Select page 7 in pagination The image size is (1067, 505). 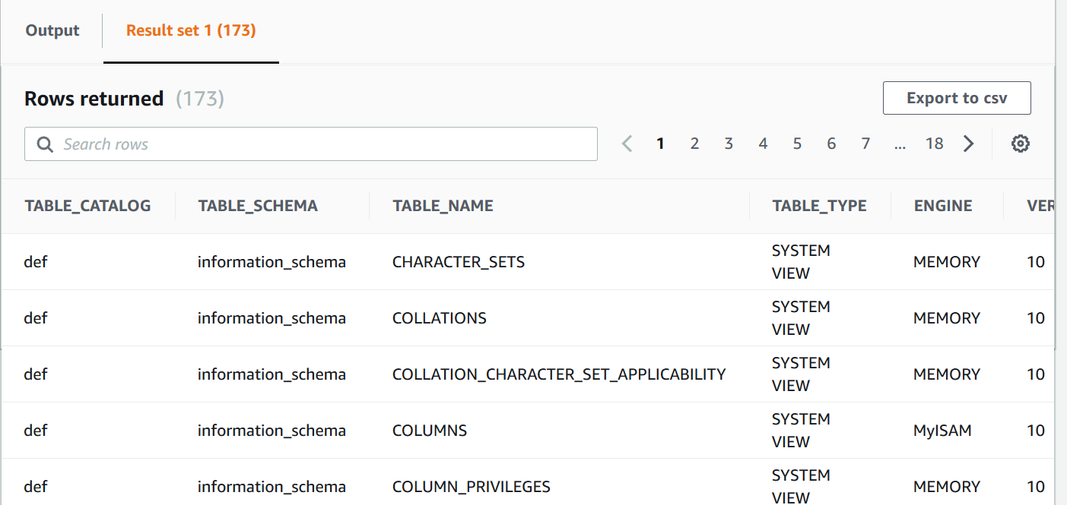pos(865,144)
